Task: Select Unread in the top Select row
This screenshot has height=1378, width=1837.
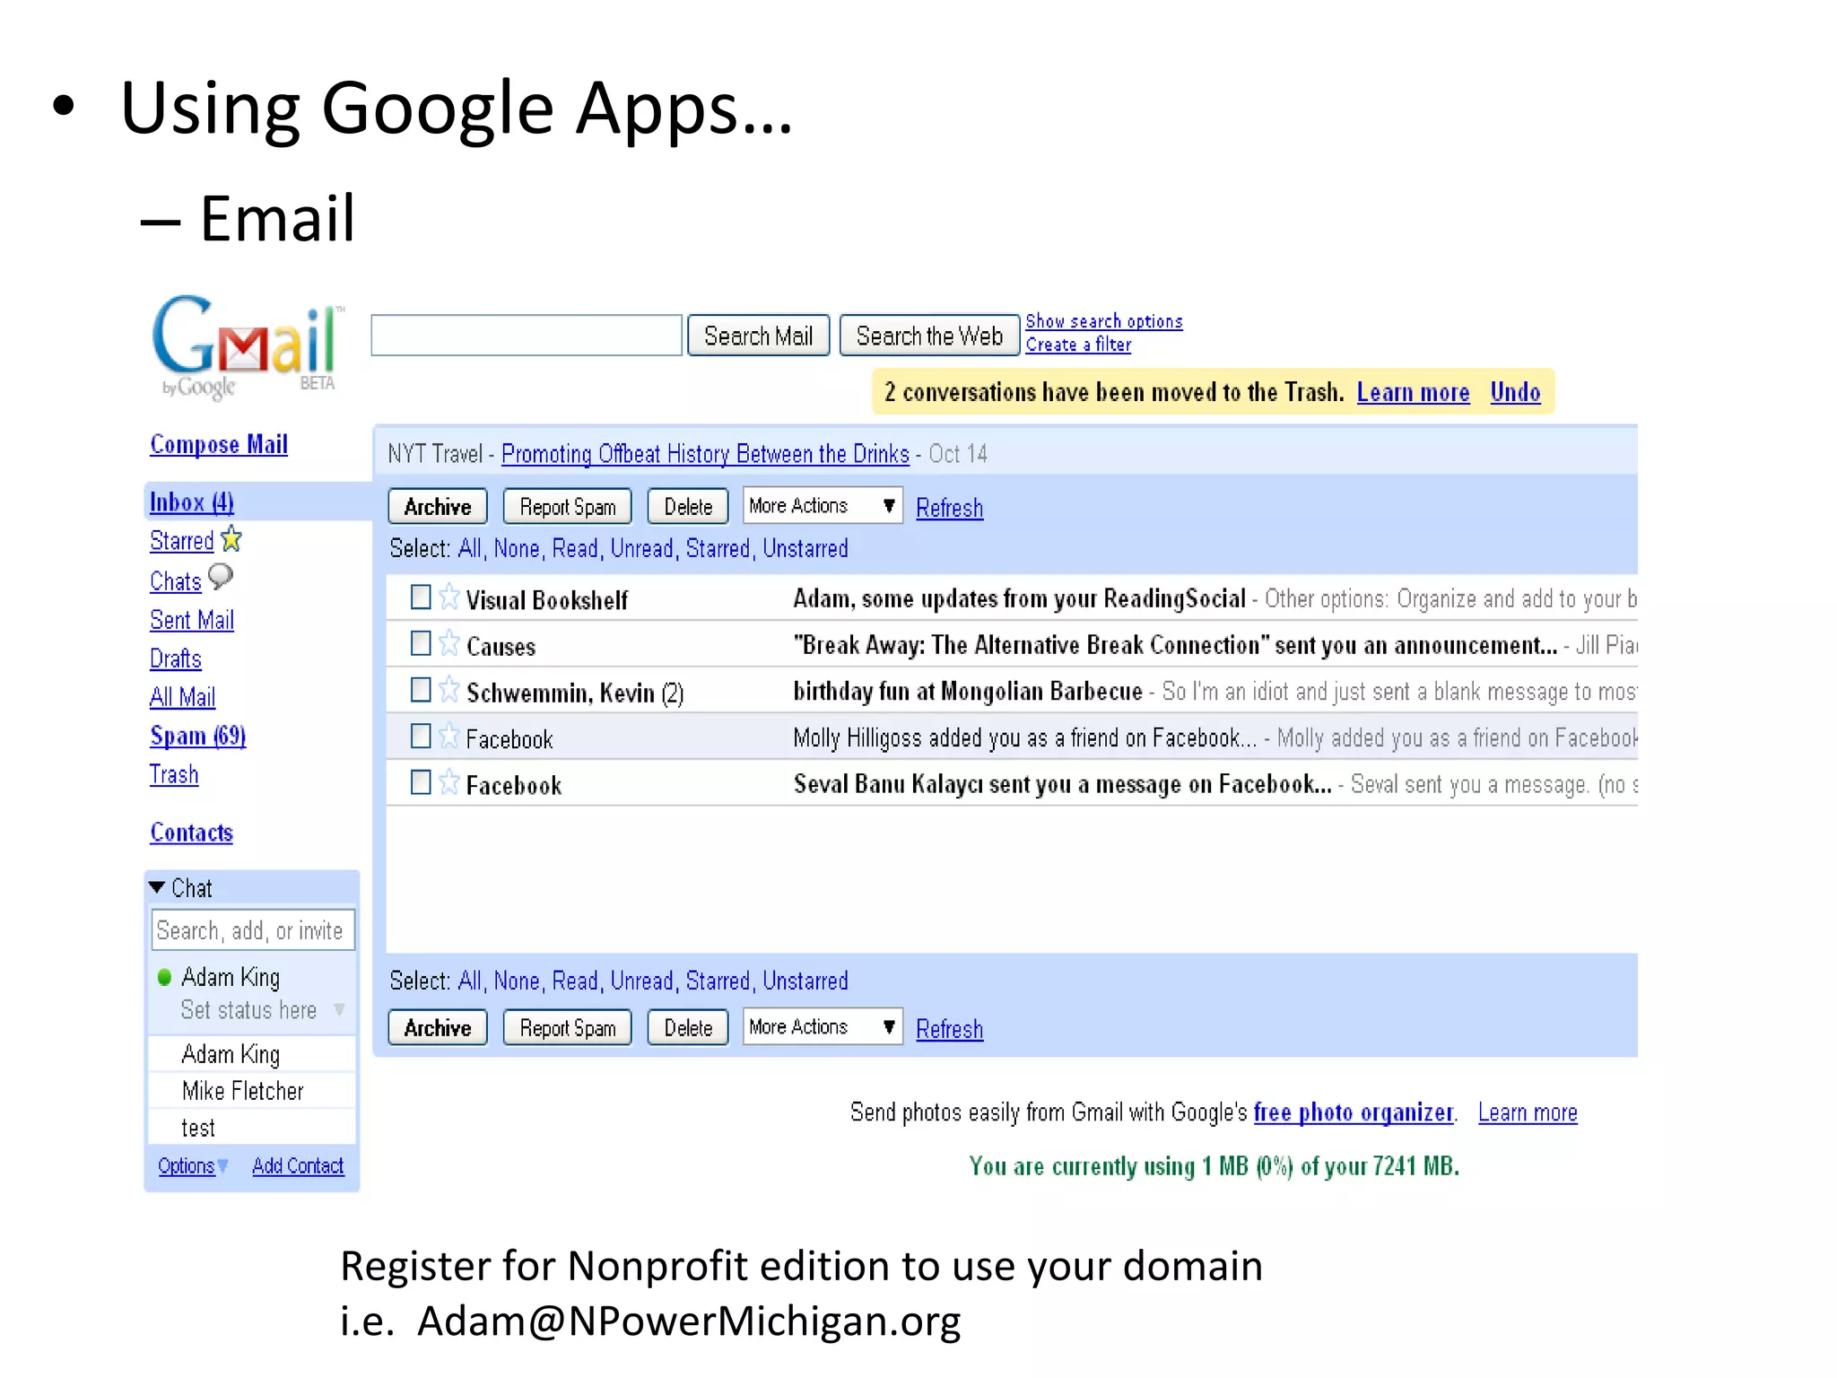Action: coord(641,548)
